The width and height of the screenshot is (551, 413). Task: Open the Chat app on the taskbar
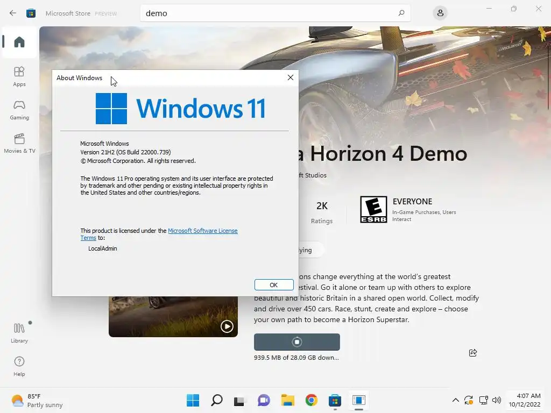tap(264, 400)
